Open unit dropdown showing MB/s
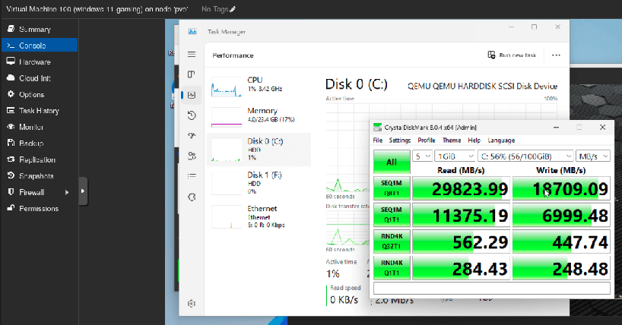The image size is (622, 325). click(x=592, y=156)
